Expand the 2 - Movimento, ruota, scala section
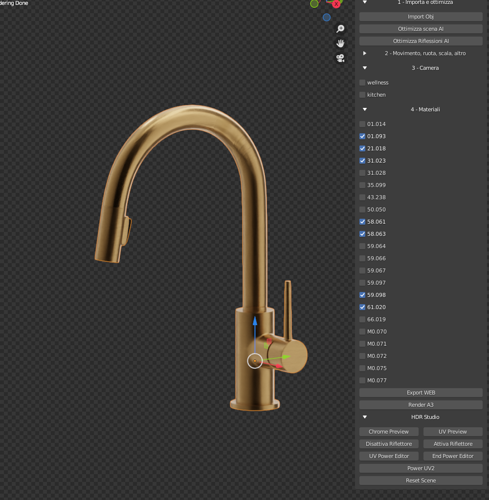The image size is (489, 500). [x=364, y=53]
